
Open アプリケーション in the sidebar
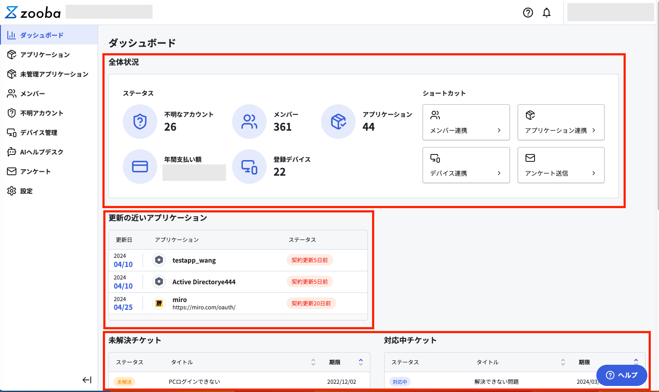49,55
